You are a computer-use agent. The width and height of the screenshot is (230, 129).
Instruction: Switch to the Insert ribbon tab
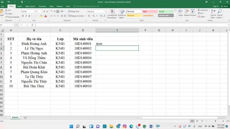click(x=20, y=6)
